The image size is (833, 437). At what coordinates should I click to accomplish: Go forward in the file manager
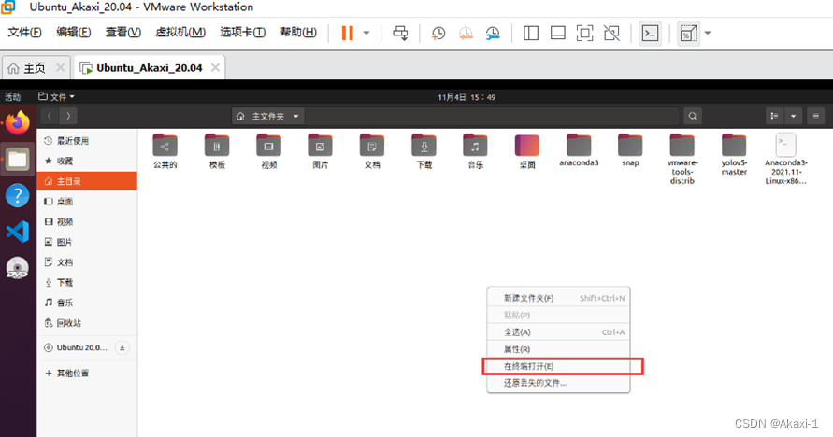tap(68, 116)
